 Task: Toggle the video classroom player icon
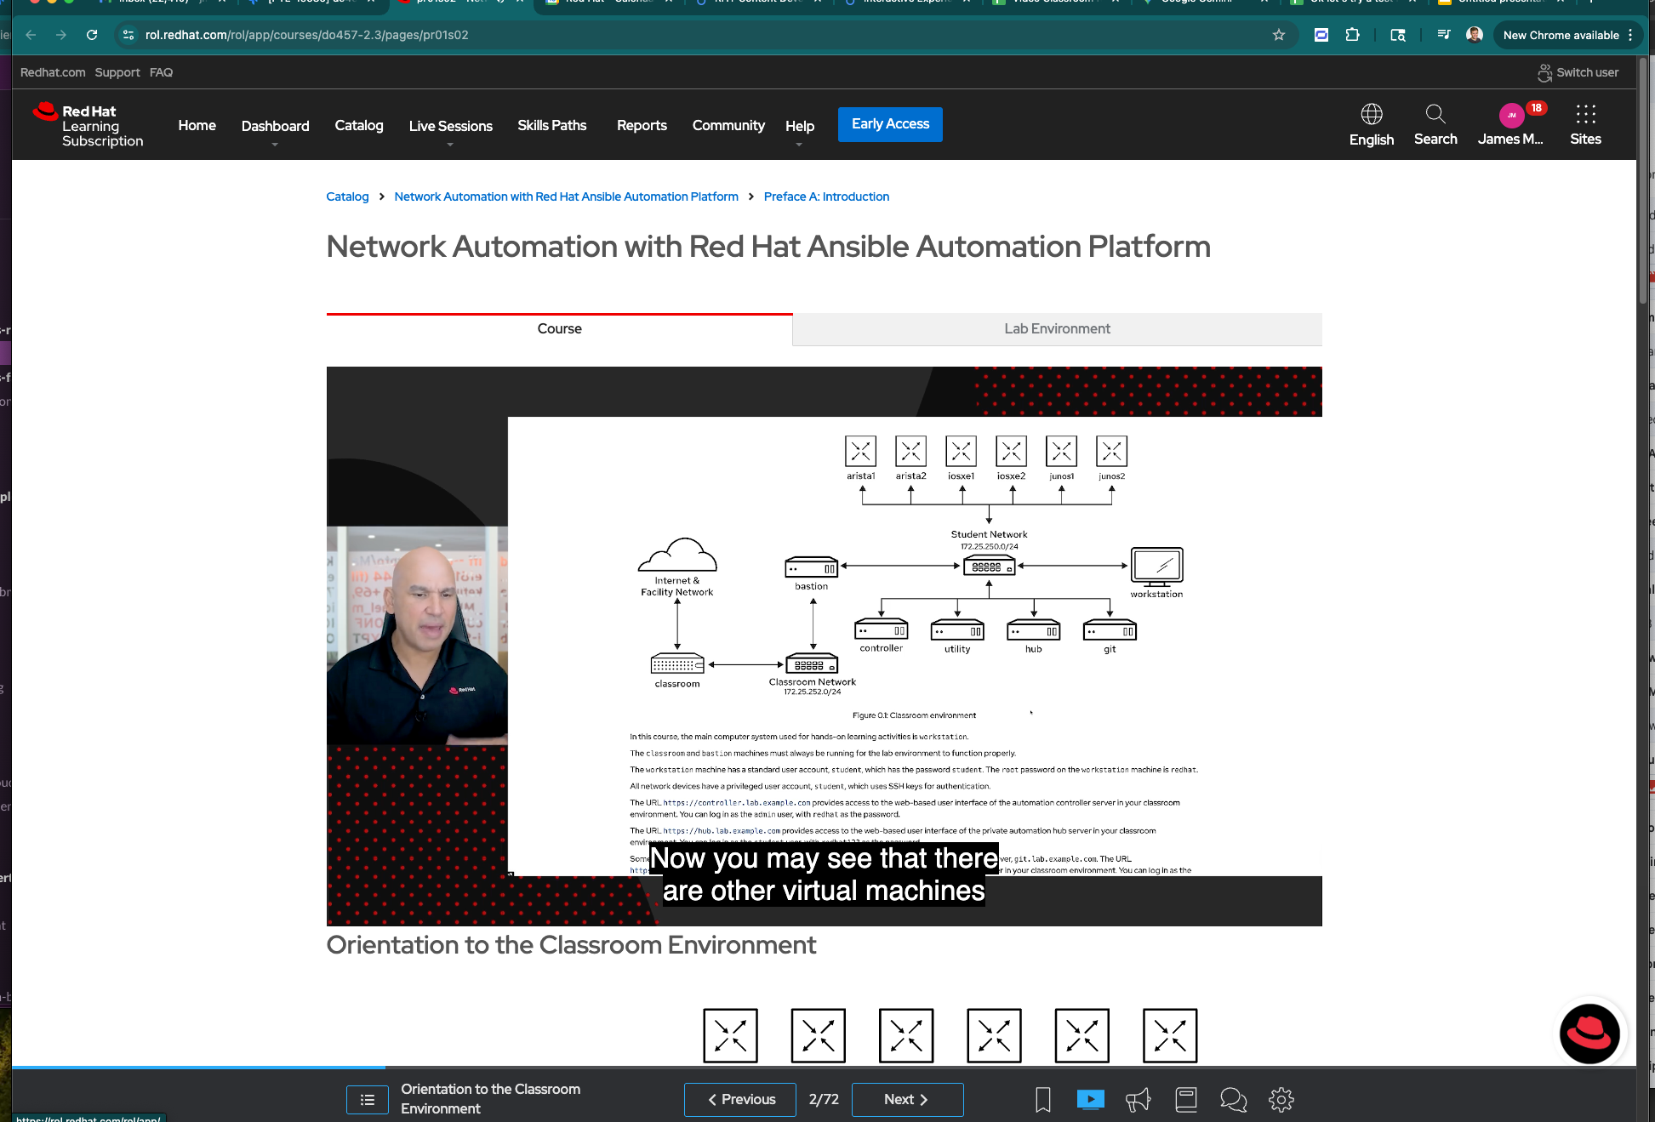pyautogui.click(x=1090, y=1100)
